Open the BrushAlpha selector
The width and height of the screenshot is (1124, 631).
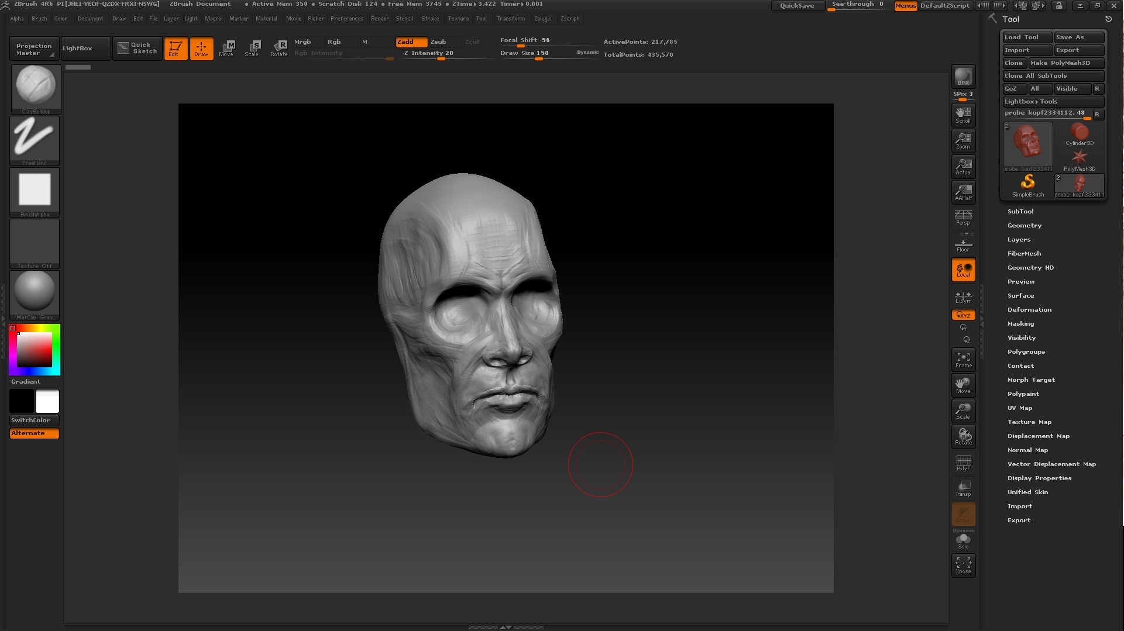coord(35,192)
